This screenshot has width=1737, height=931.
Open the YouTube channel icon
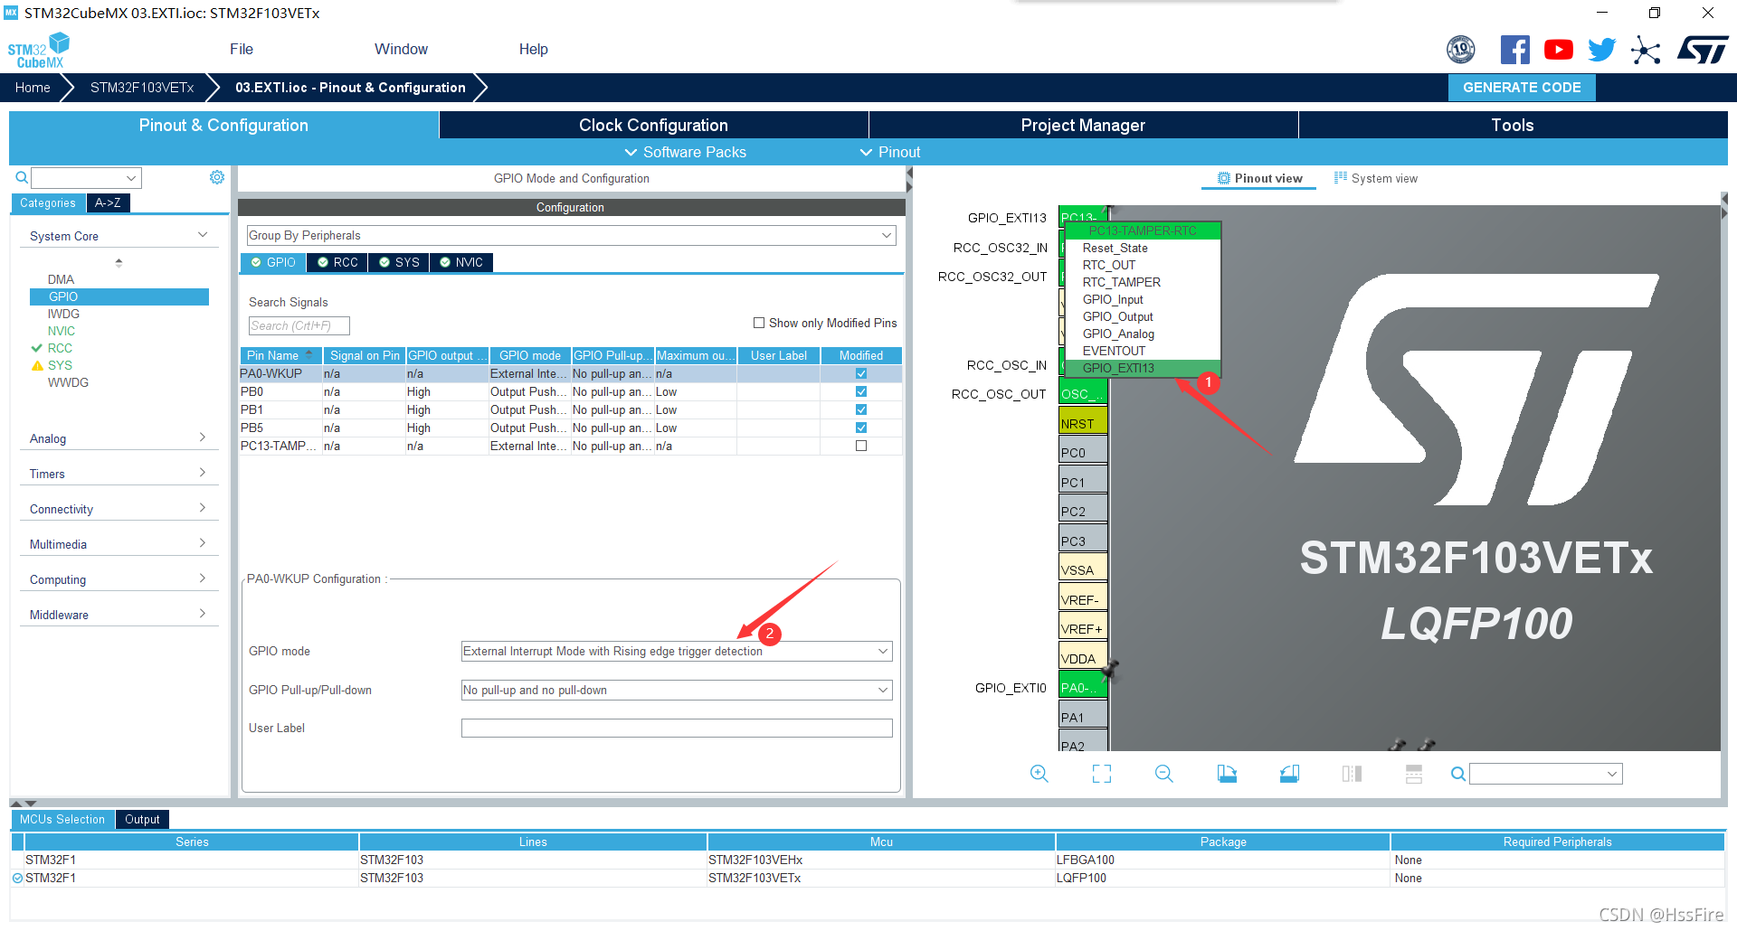point(1558,50)
